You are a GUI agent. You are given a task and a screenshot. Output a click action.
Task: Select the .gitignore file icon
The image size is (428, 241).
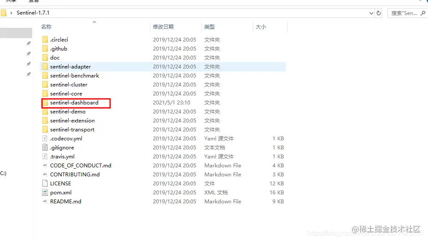point(45,148)
